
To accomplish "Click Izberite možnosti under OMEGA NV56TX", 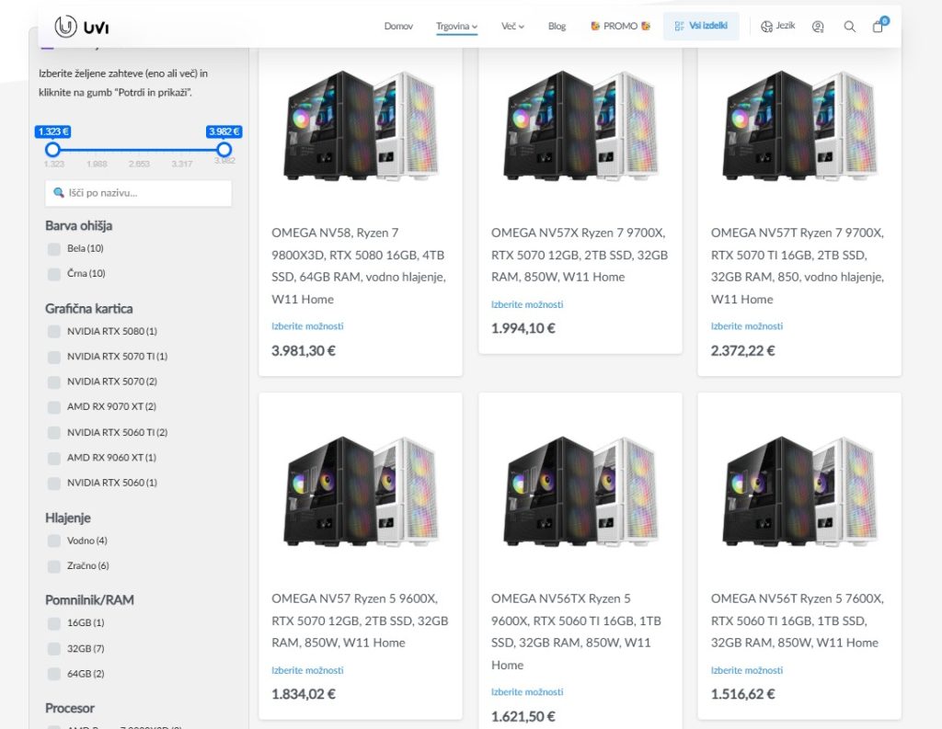I will pyautogui.click(x=527, y=692).
